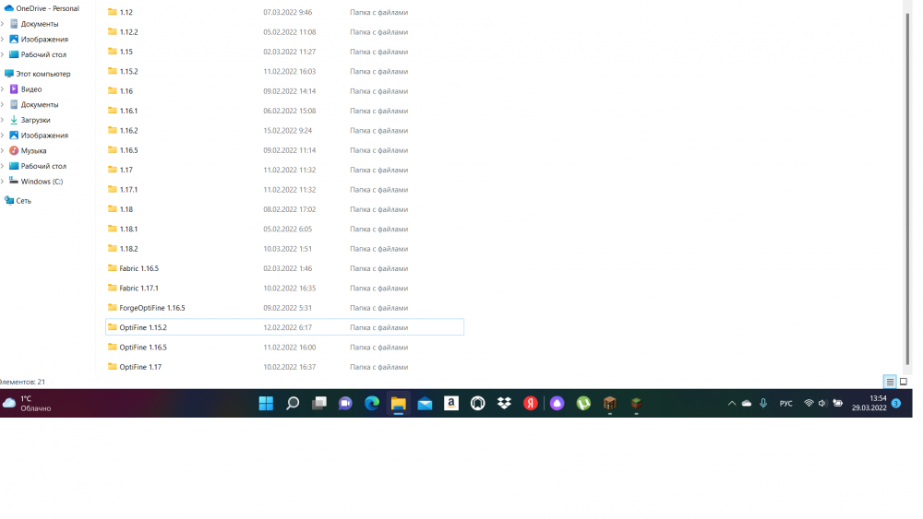This screenshot has width=923, height=519.
Task: Open clock and calendar 13:54
Action: (x=869, y=403)
